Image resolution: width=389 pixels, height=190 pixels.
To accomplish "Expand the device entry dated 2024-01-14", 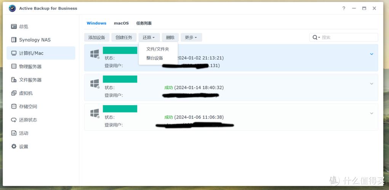I will coord(371,84).
